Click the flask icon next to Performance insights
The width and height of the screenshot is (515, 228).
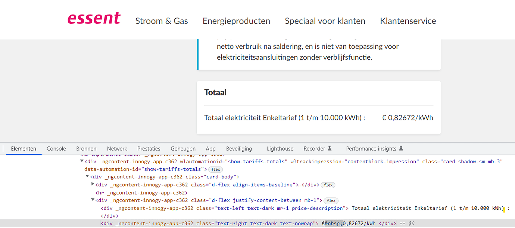coord(401,148)
